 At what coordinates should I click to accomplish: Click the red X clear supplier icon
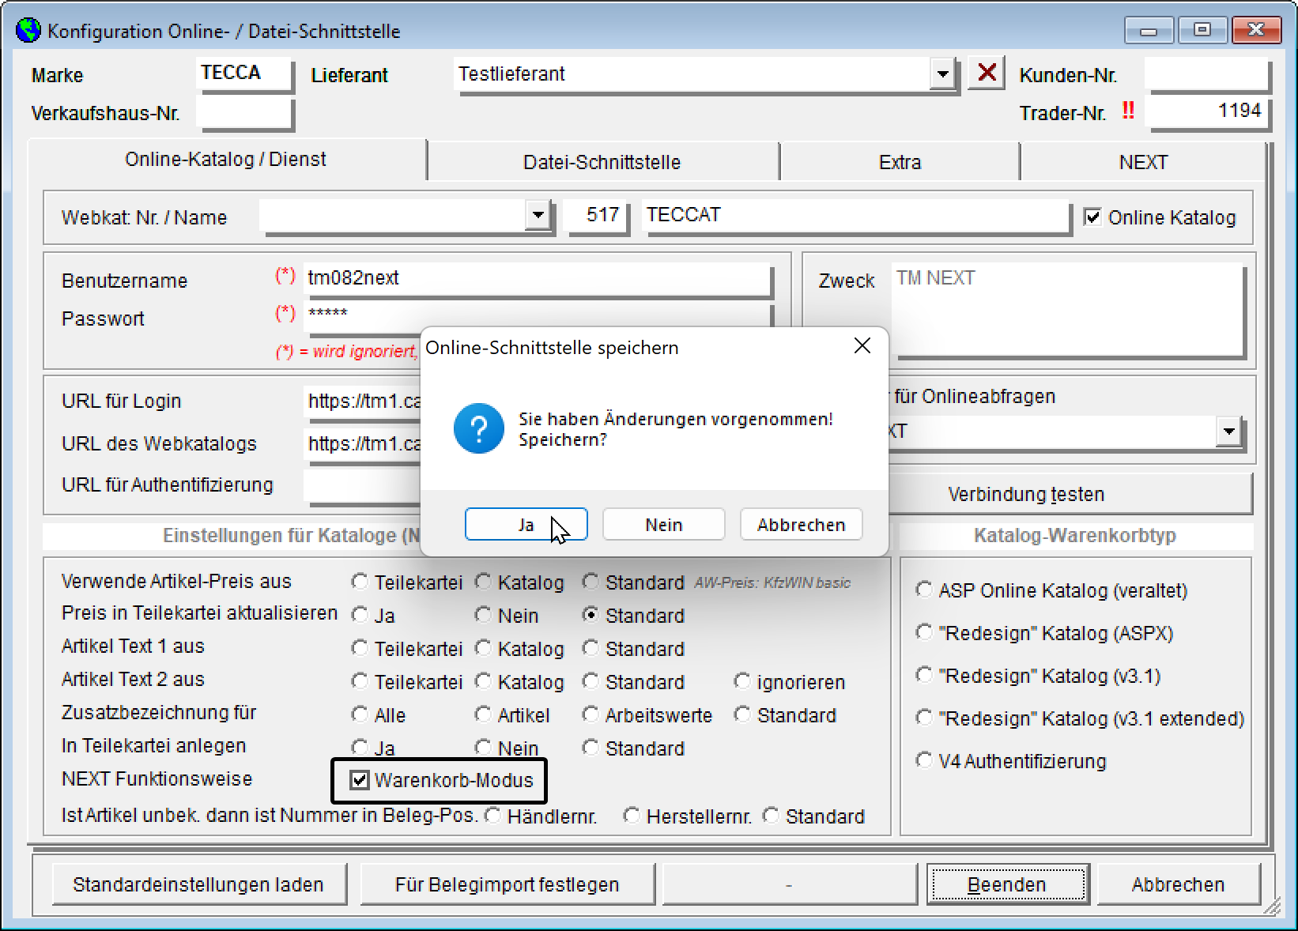click(x=987, y=73)
